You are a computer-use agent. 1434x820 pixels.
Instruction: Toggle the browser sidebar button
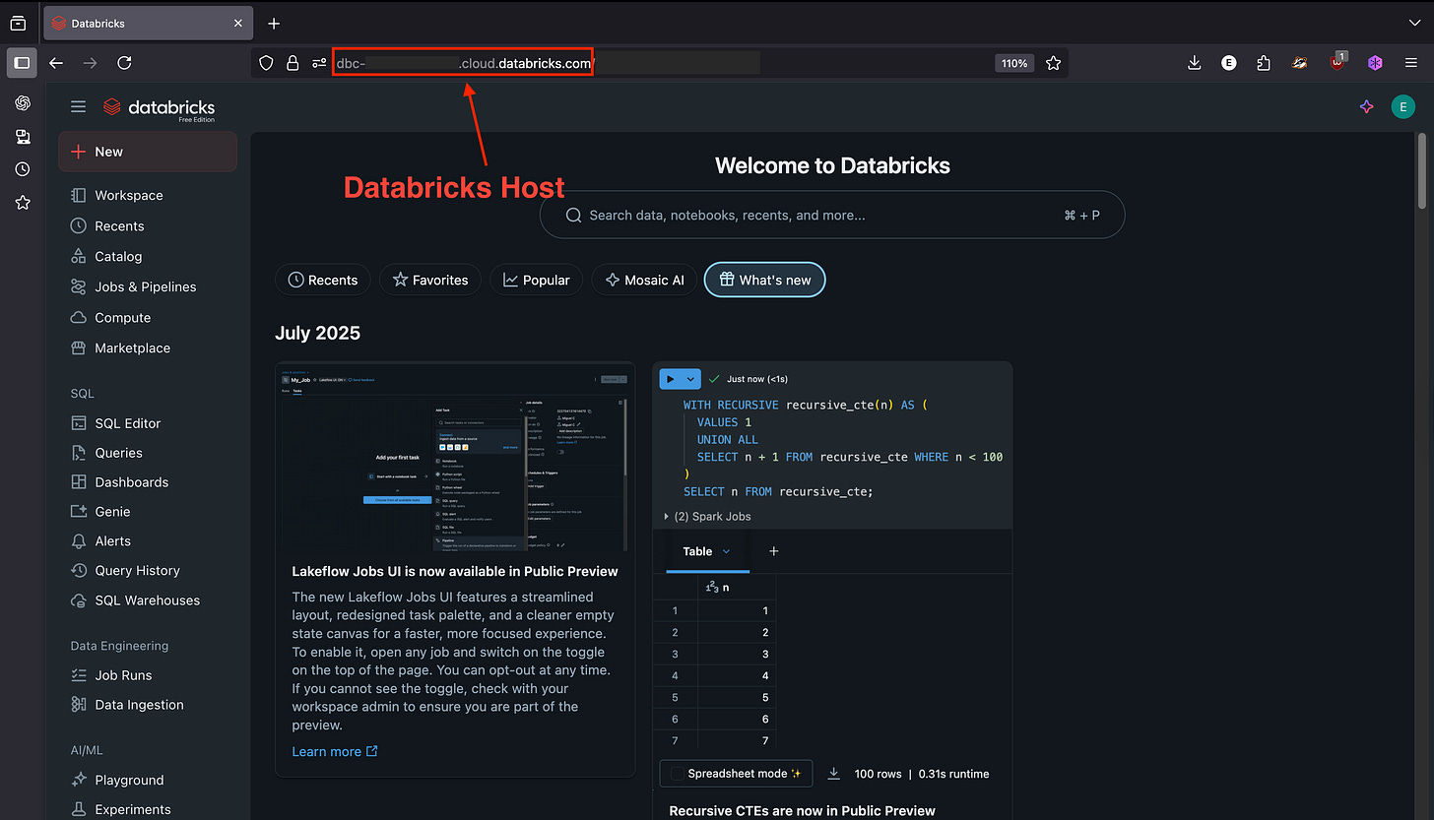pos(22,63)
